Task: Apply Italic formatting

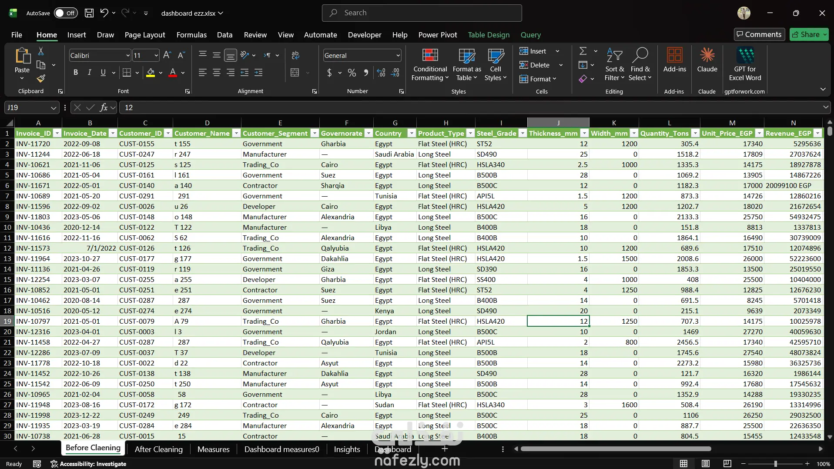Action: [89, 73]
